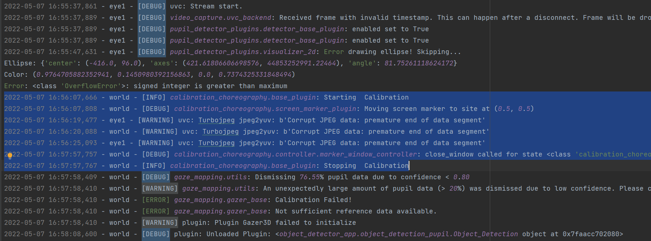The width and height of the screenshot is (651, 241).
Task: Click on video_capture.uvc_backend logger name
Action: click(220, 18)
